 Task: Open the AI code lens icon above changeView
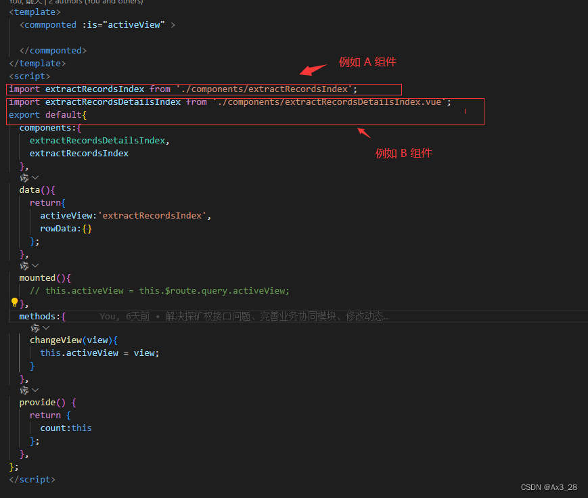tap(35, 328)
